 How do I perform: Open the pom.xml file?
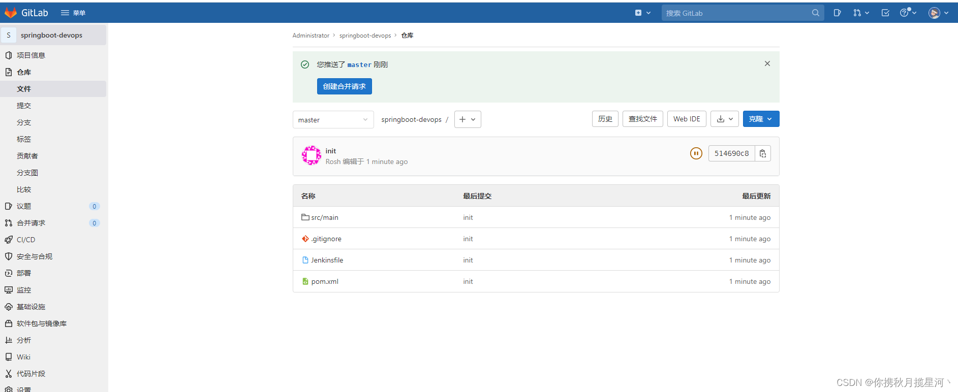point(325,281)
